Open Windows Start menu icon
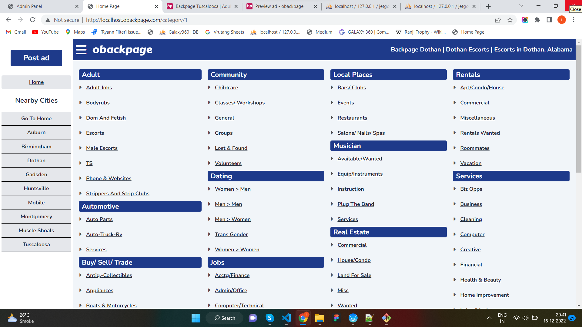Screen dimensions: 582x327 [x=196, y=318]
